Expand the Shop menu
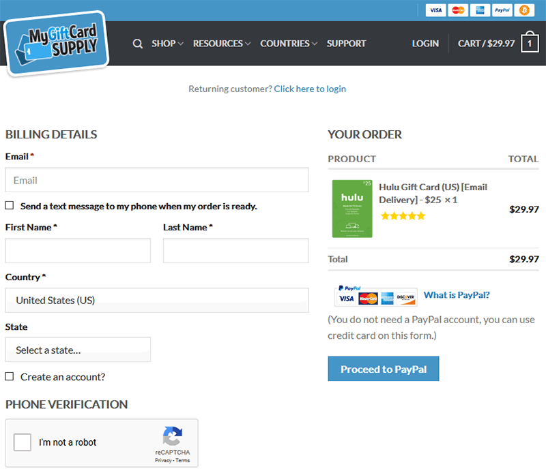The height and width of the screenshot is (473, 546). pos(167,44)
